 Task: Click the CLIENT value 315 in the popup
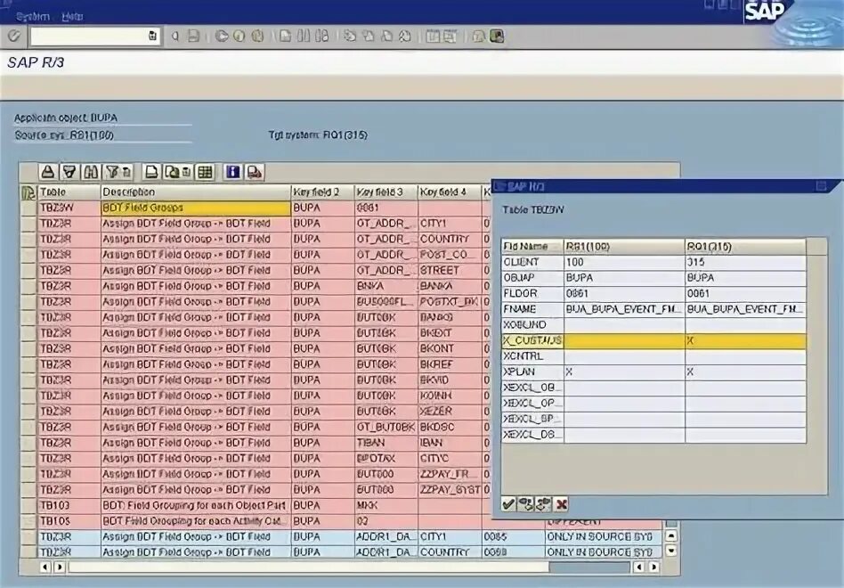[x=745, y=262]
